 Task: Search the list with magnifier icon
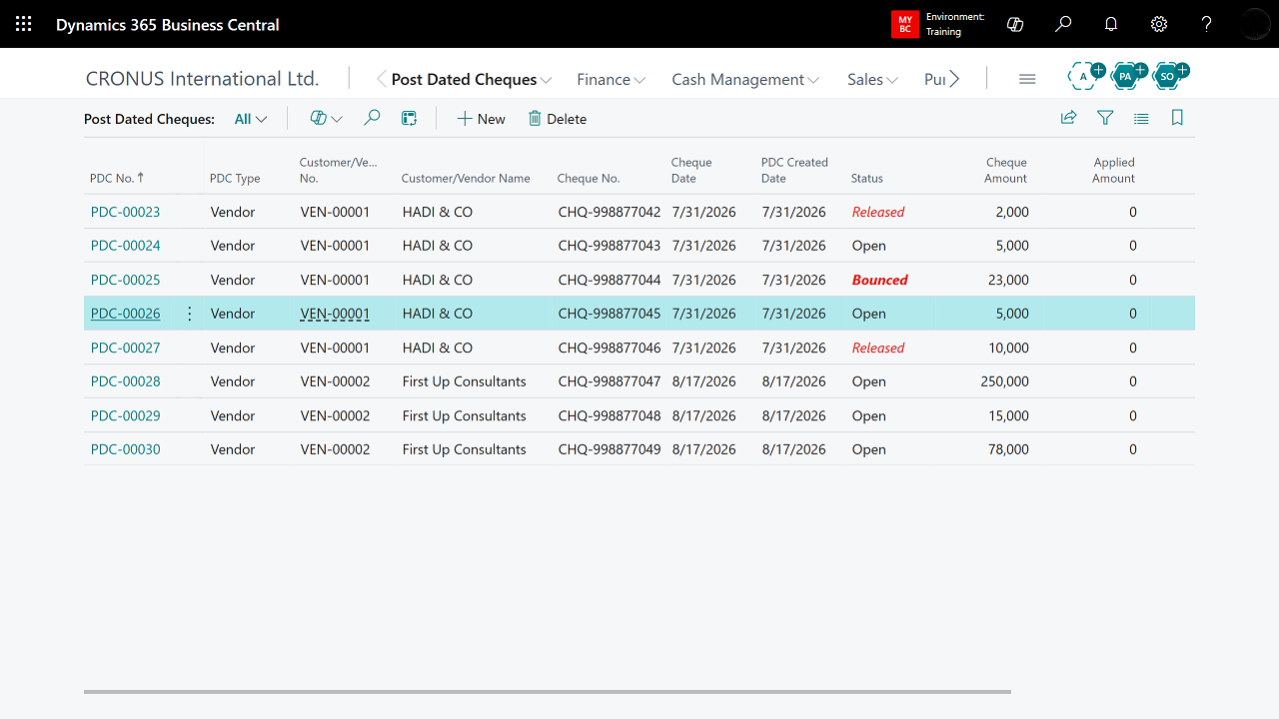pos(372,119)
